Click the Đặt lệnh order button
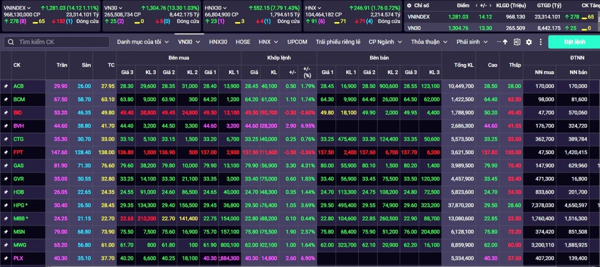This screenshot has width=600, height=267. point(574,42)
